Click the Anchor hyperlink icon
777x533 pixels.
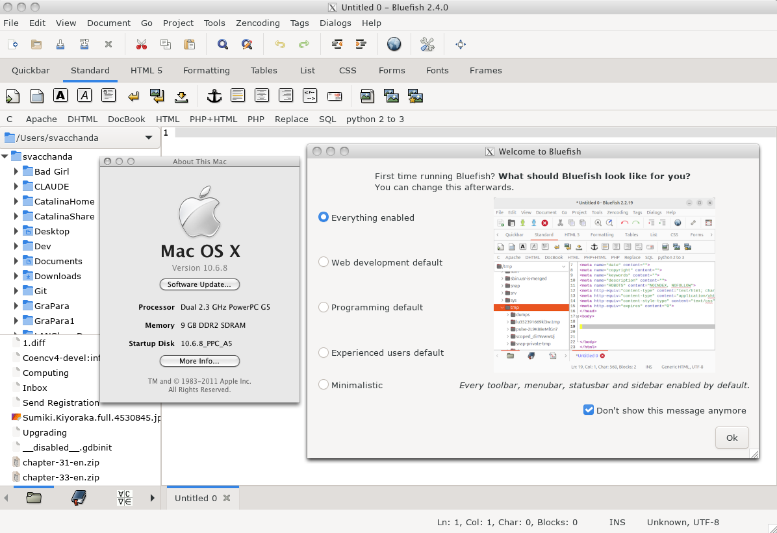pyautogui.click(x=214, y=96)
